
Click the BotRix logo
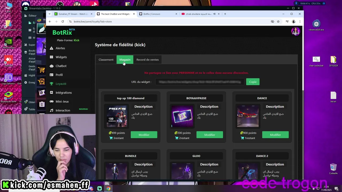click(x=62, y=32)
